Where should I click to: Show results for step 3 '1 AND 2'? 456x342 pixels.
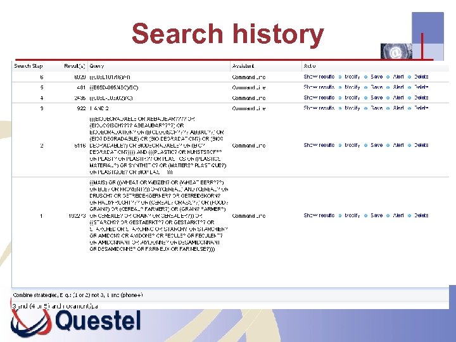click(319, 108)
